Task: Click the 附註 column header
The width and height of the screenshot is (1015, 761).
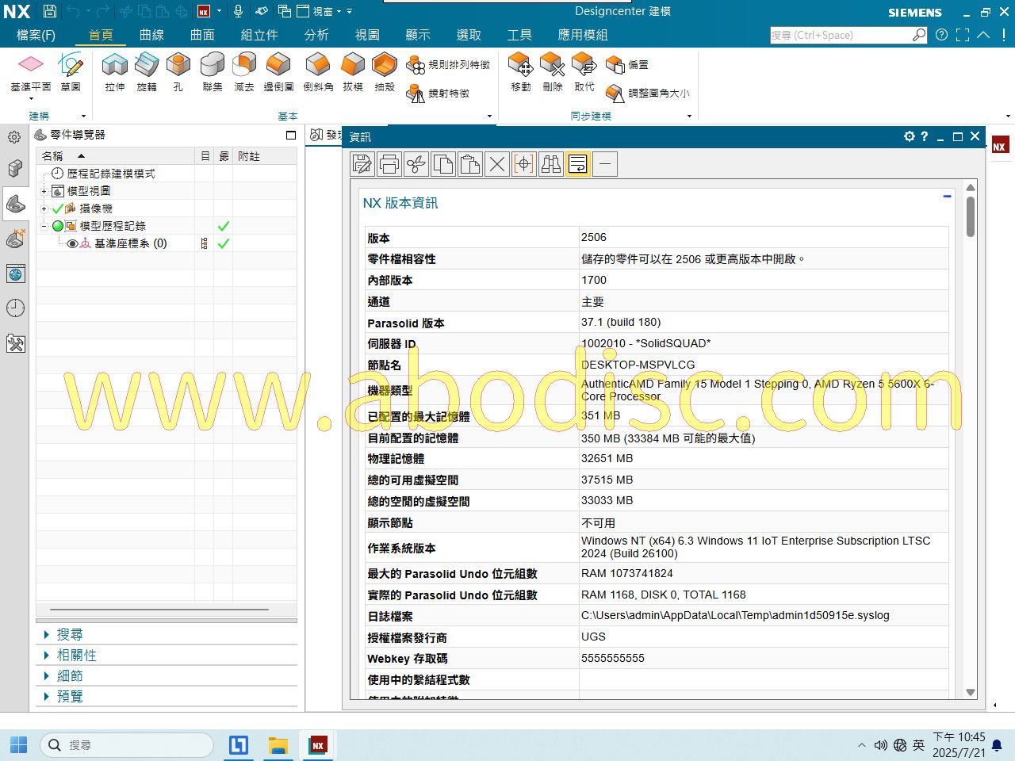Action: (265, 156)
